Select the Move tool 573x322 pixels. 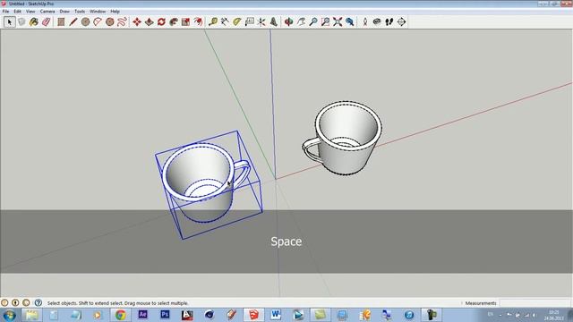pyautogui.click(x=137, y=21)
